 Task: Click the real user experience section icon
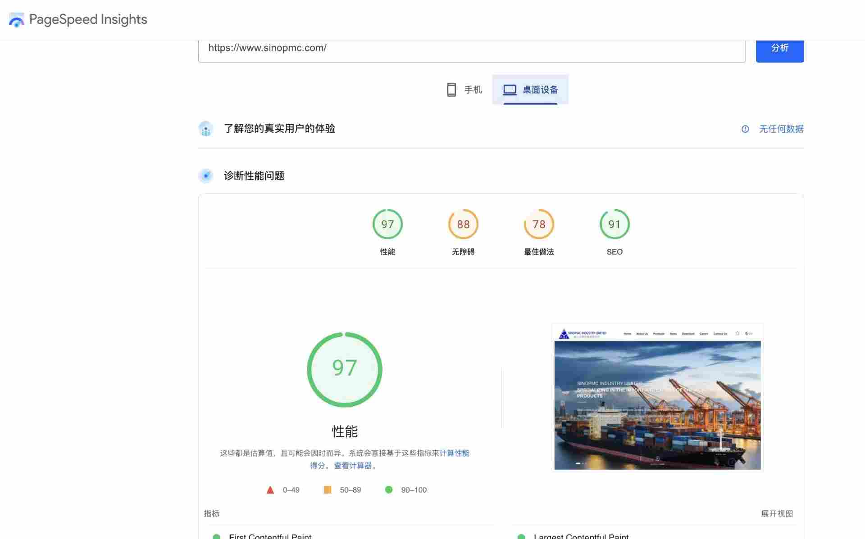pos(205,129)
